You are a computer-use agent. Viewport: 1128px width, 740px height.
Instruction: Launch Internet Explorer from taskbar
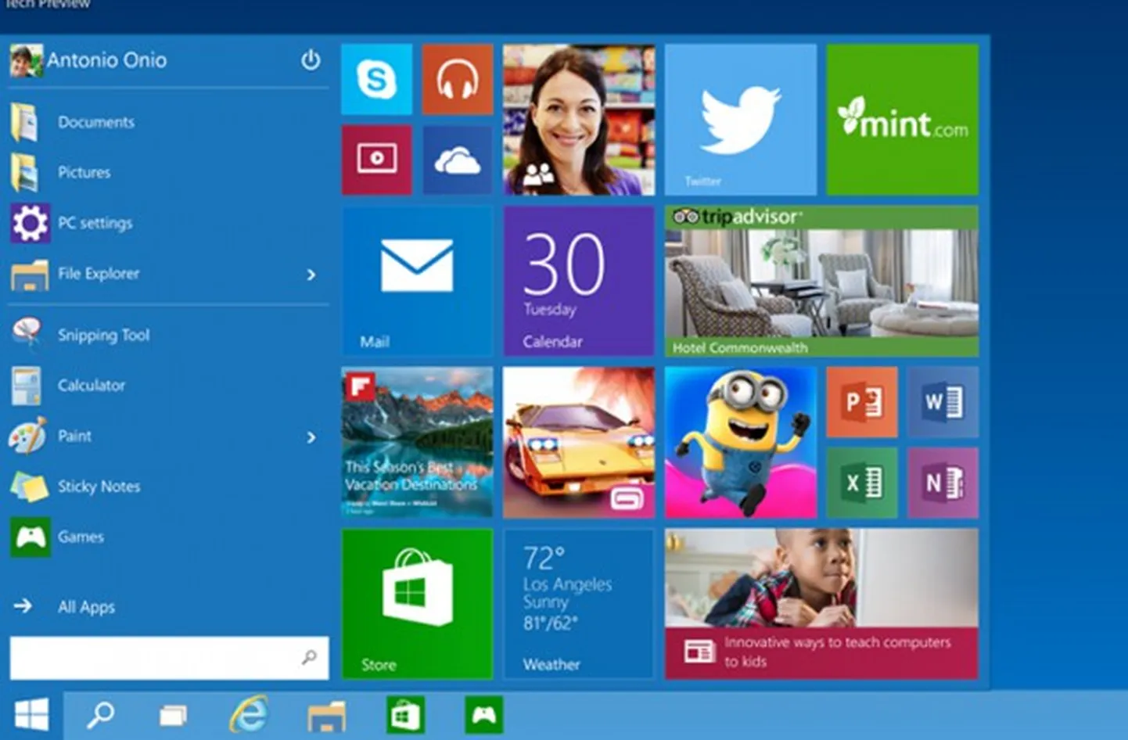pyautogui.click(x=249, y=714)
